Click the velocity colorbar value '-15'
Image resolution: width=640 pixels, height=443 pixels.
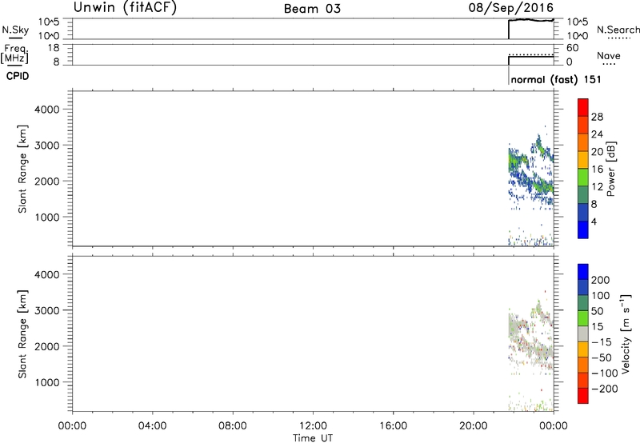point(602,342)
